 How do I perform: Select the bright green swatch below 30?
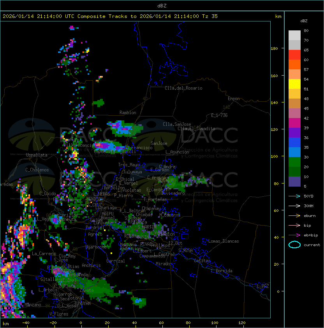pyautogui.click(x=294, y=162)
